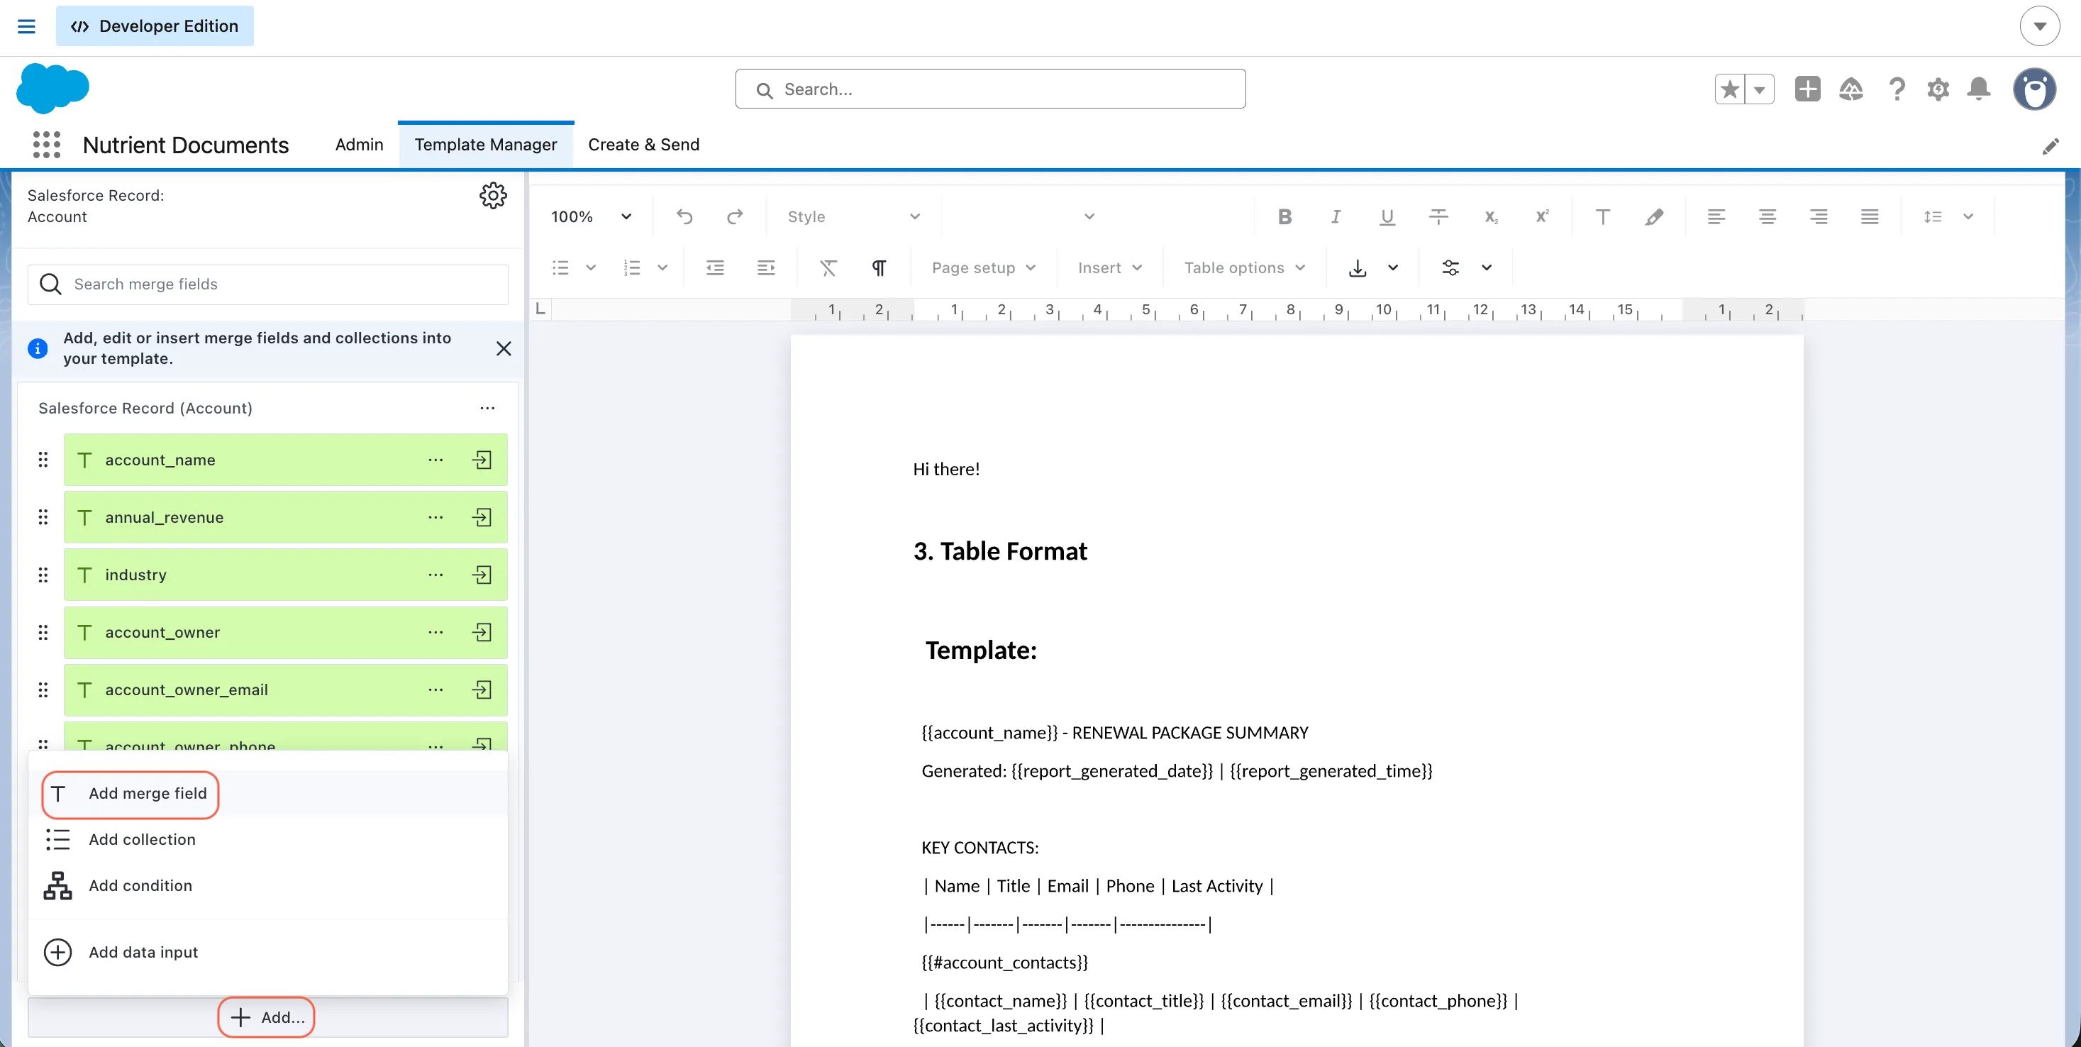Click the favorites star icon
The height and width of the screenshot is (1047, 2081).
1730,89
